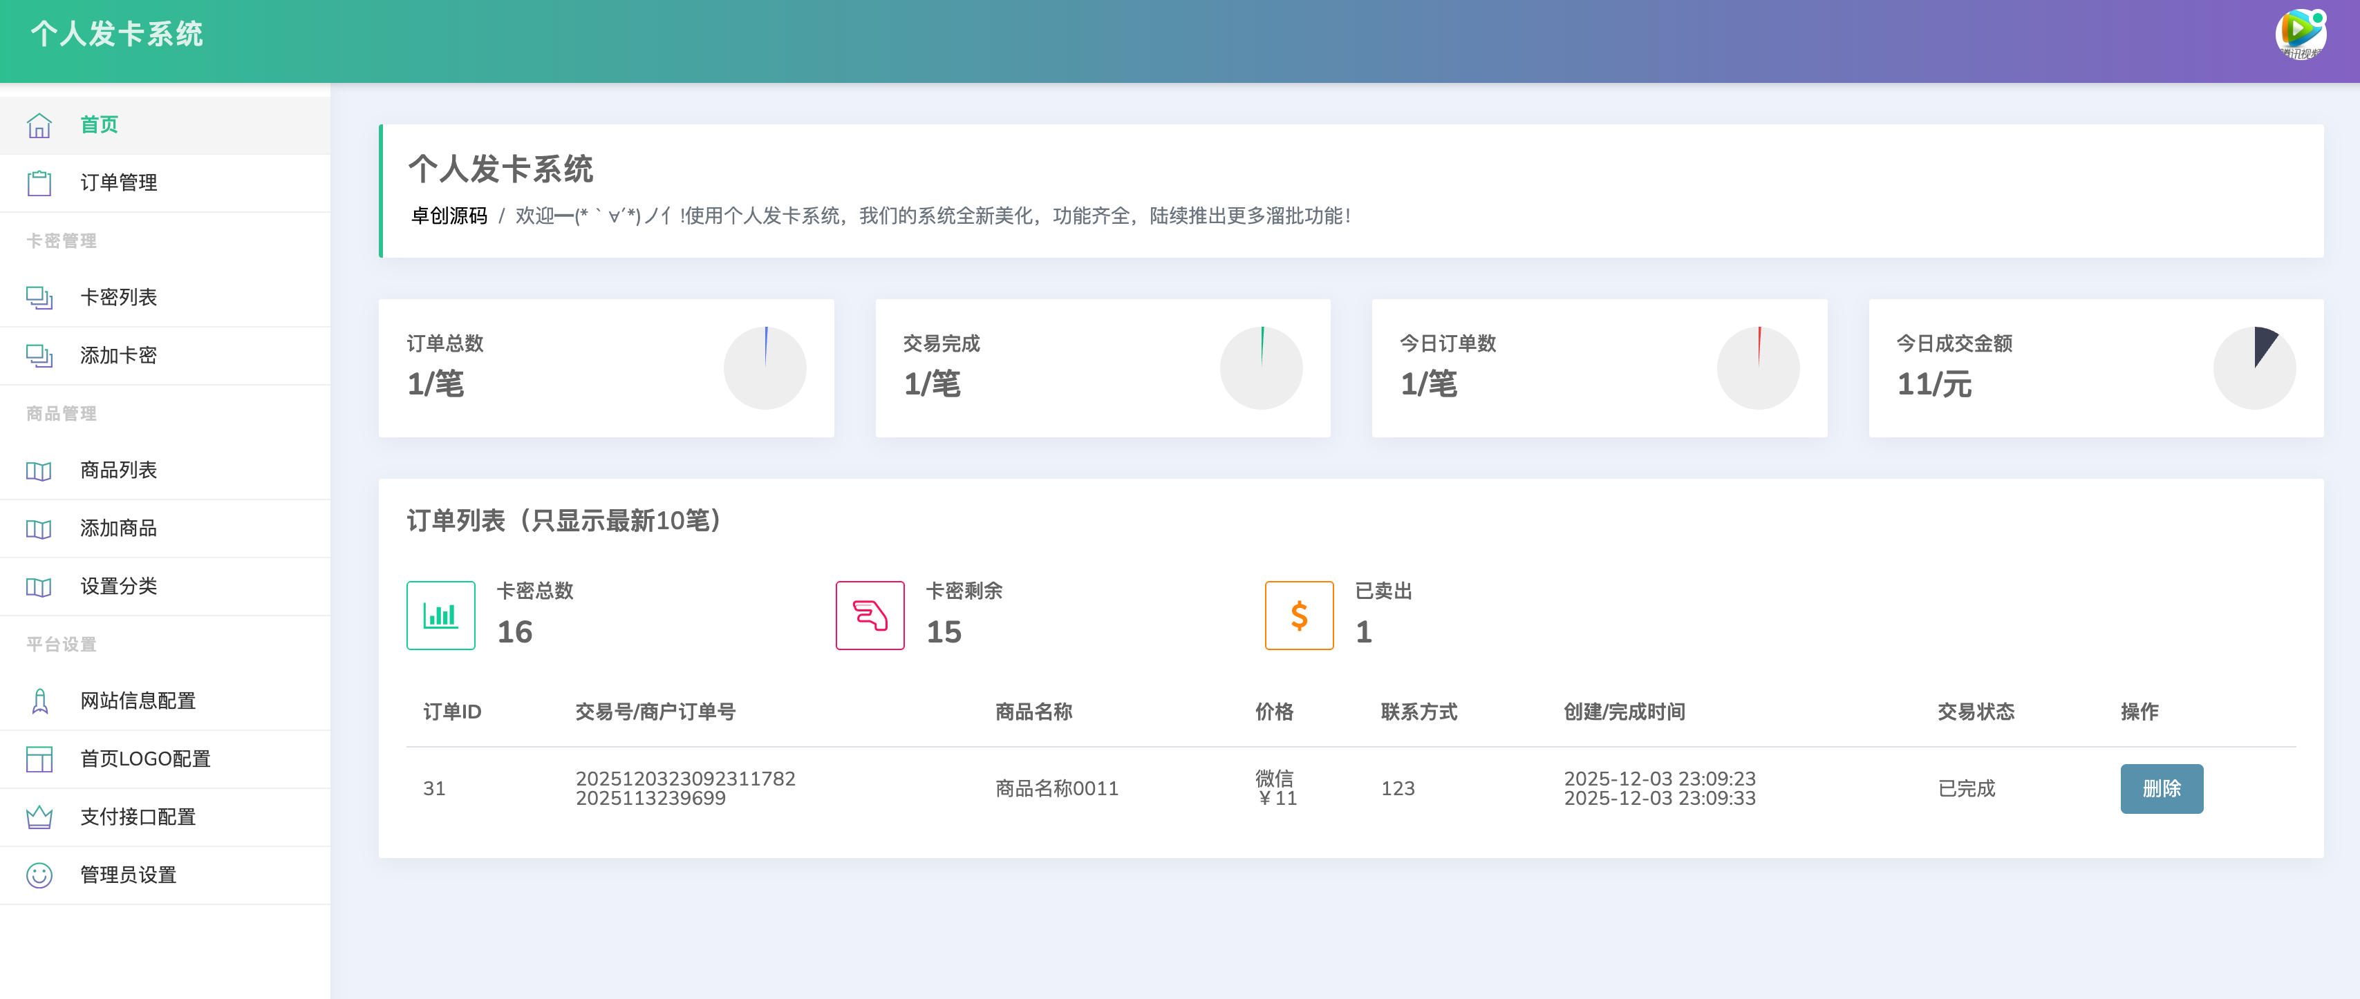Open 支付接口配置 settings

pos(165,817)
